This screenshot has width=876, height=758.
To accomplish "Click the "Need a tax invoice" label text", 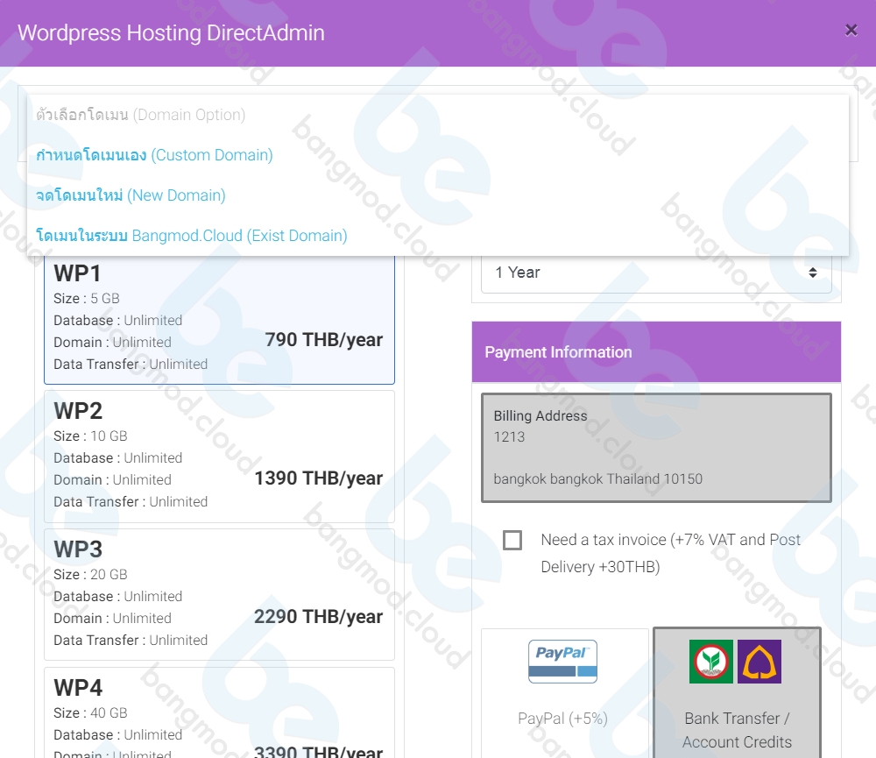I will coord(670,554).
